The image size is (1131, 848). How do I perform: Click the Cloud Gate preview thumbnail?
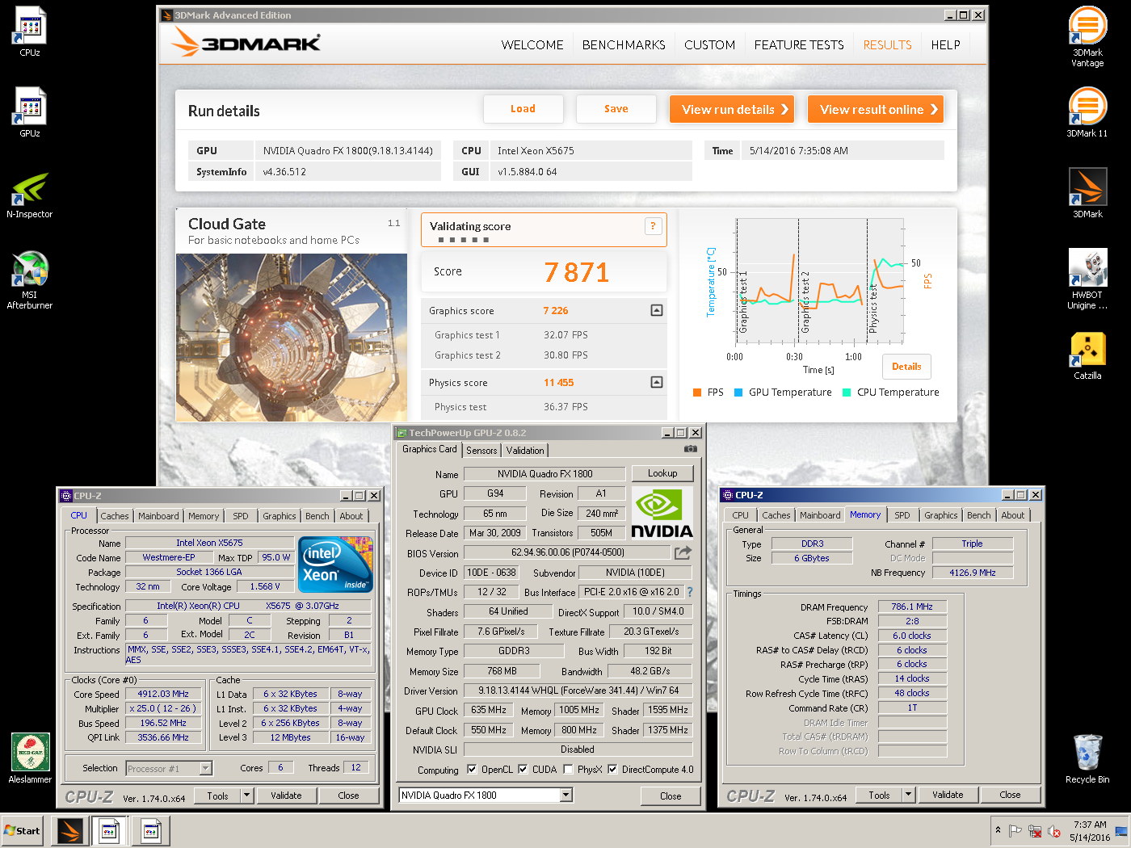[292, 338]
